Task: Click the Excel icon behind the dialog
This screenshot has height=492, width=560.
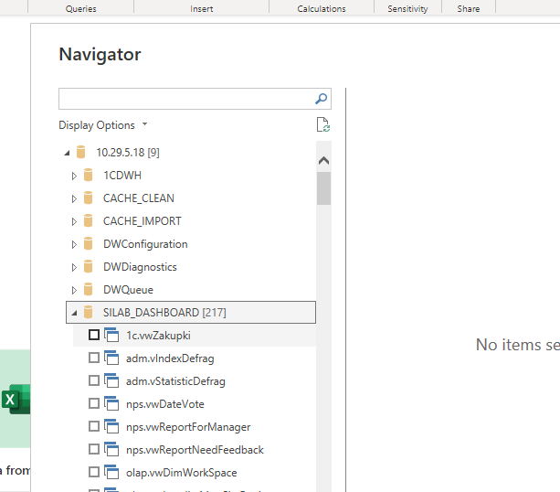Action: (16, 400)
